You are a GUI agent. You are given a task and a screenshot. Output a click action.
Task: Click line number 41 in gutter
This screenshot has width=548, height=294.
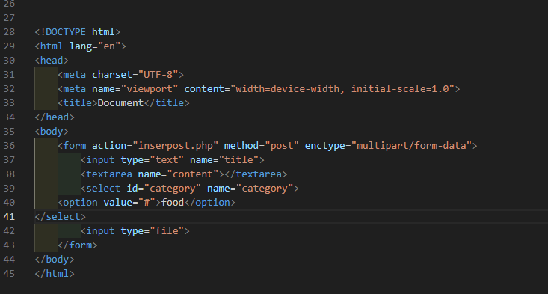(x=9, y=217)
